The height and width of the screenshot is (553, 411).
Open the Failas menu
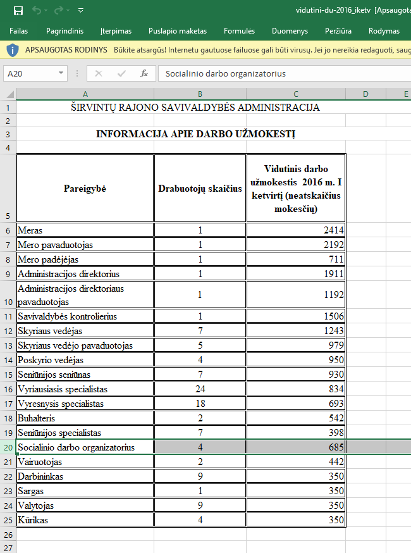pos(18,30)
